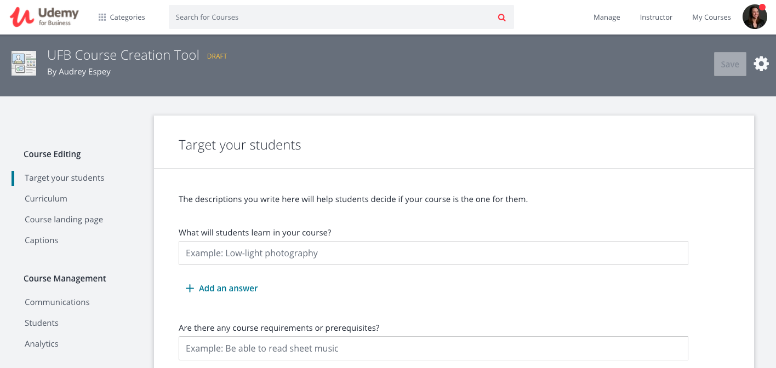The height and width of the screenshot is (368, 776).
Task: Open your profile avatar menu
Action: coord(755,16)
